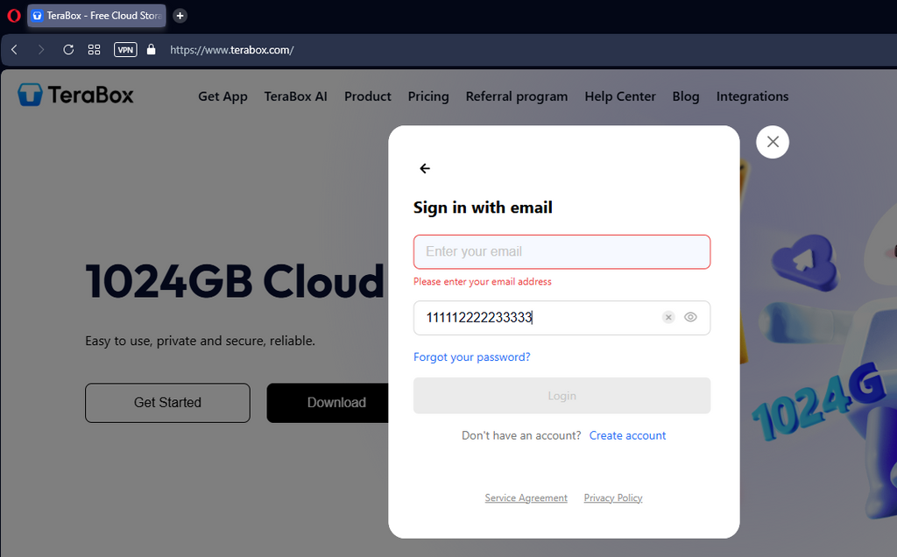This screenshot has width=897, height=557.
Task: Open the Product menu
Action: 368,96
